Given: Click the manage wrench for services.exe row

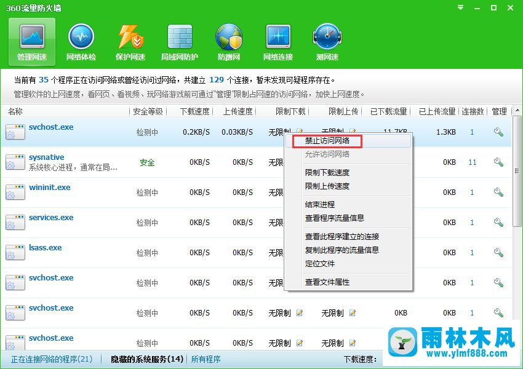Looking at the screenshot, I should click(x=498, y=223).
